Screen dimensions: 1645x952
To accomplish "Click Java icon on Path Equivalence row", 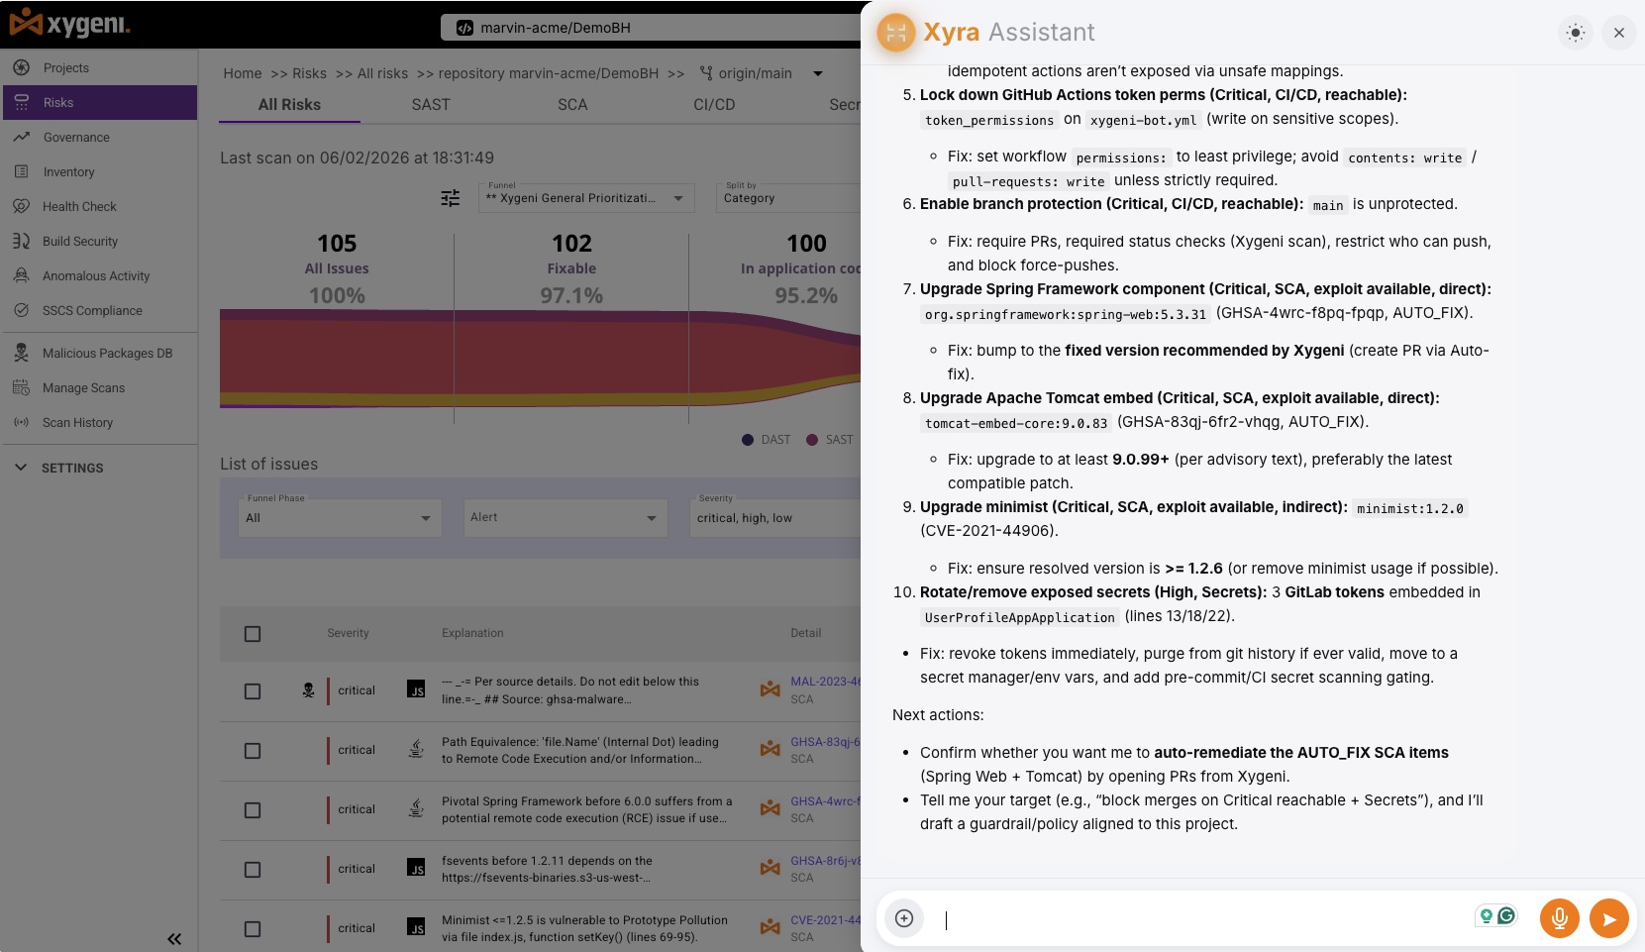I will (x=417, y=749).
